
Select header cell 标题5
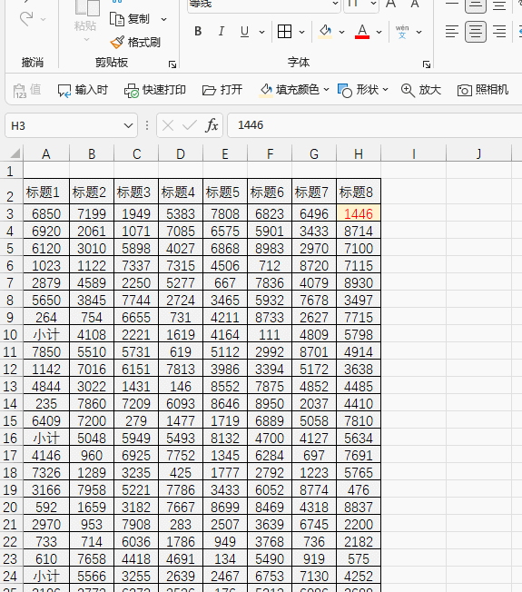pyautogui.click(x=225, y=192)
